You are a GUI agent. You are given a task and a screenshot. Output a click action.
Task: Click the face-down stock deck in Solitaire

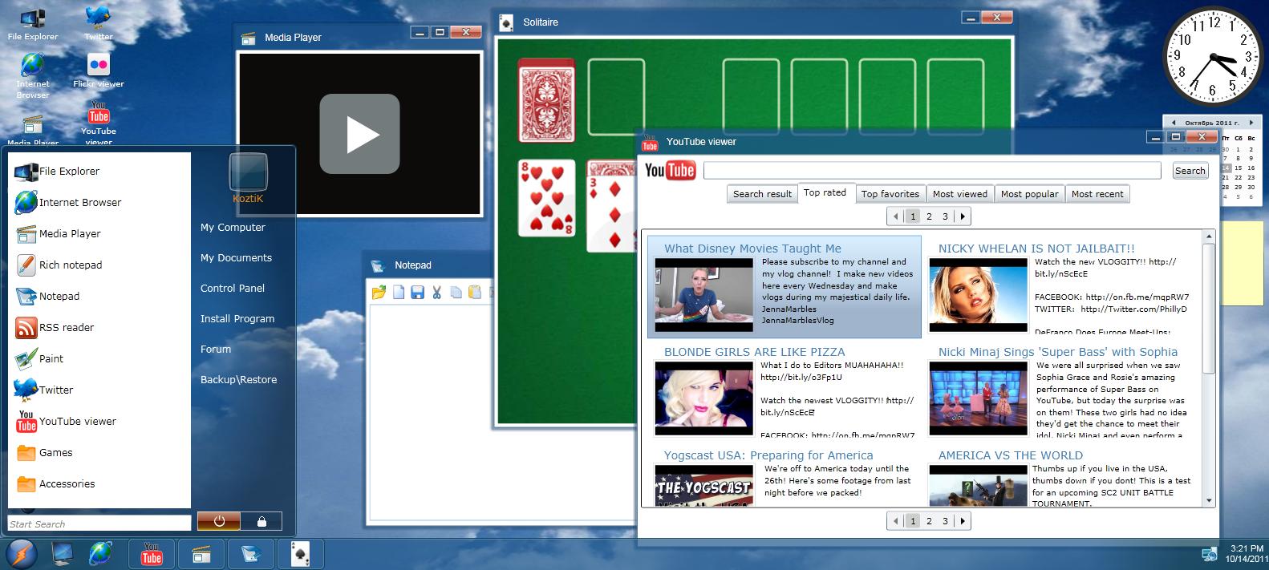(546, 99)
